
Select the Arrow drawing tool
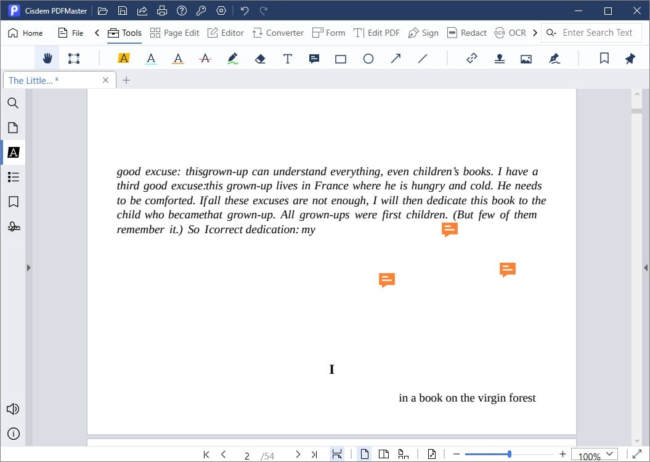(x=396, y=59)
